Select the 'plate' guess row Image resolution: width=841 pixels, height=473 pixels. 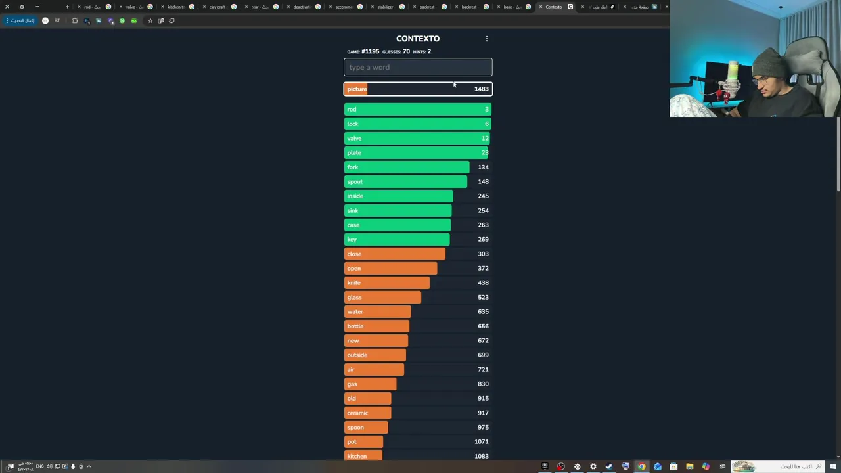pos(418,152)
